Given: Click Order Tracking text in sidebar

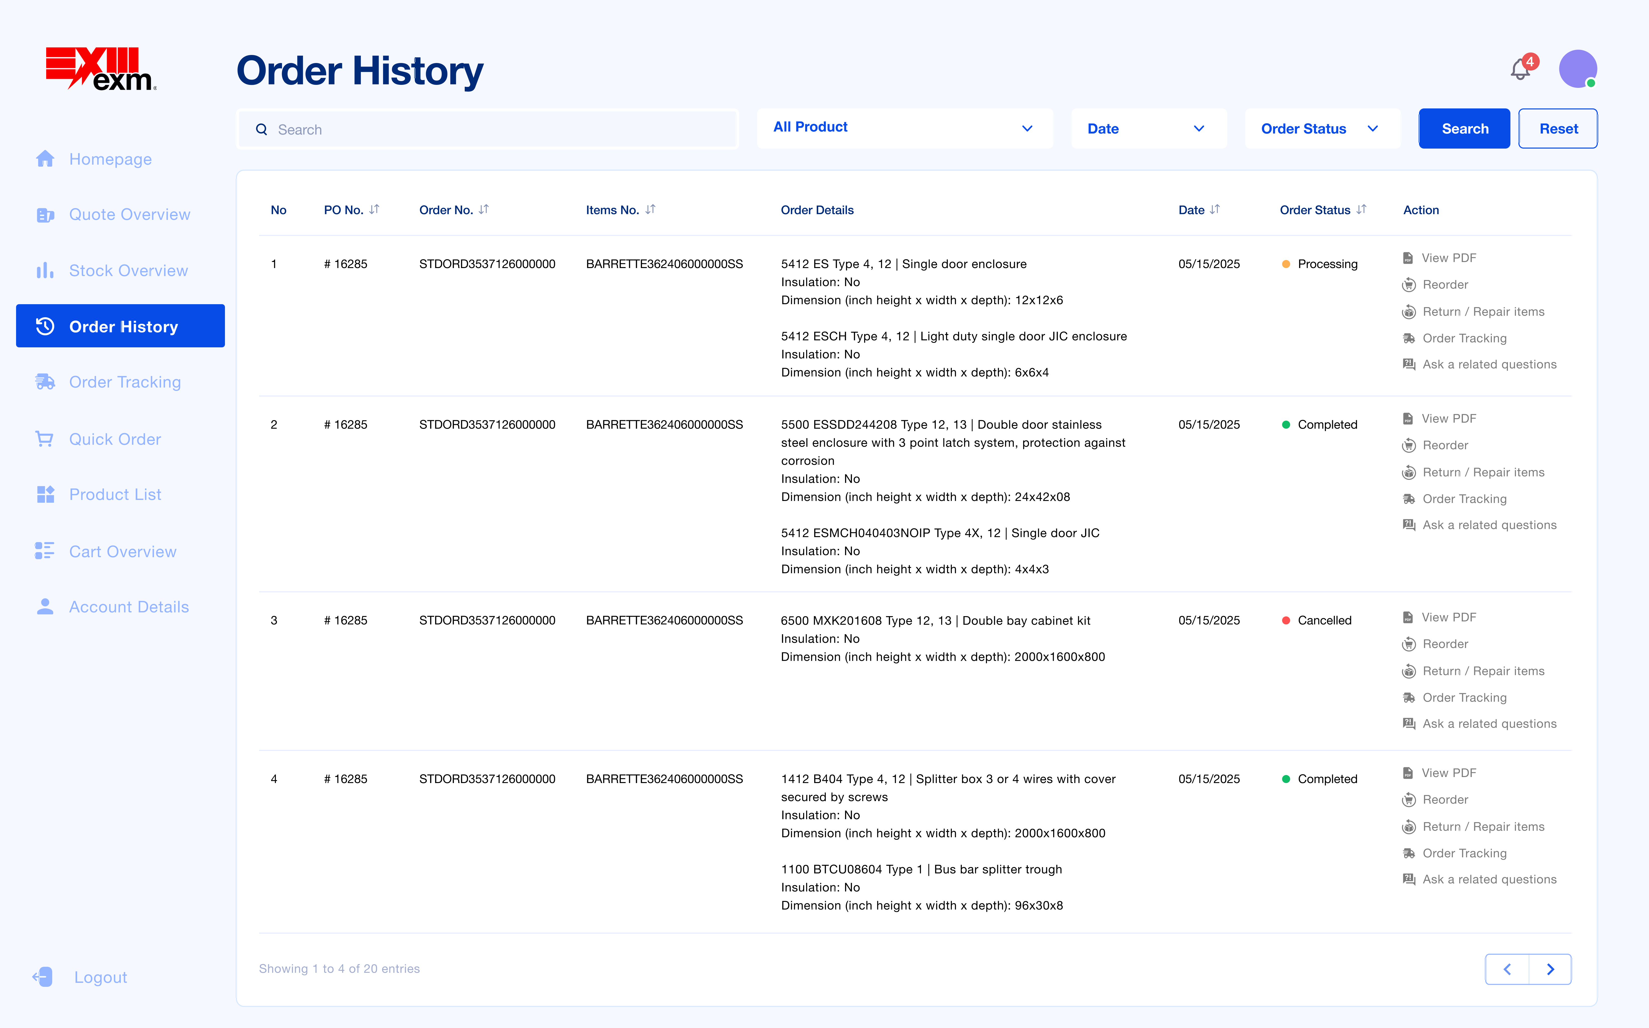Looking at the screenshot, I should [125, 382].
